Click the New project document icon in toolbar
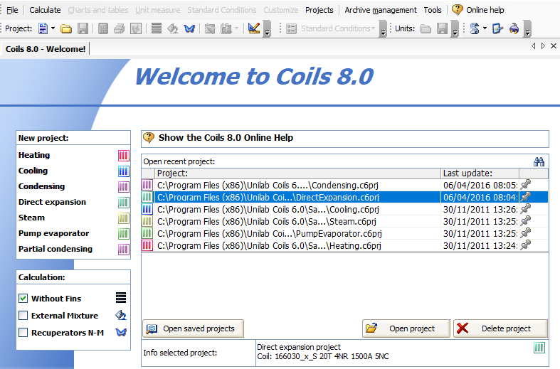560x369 pixels. tap(43, 28)
